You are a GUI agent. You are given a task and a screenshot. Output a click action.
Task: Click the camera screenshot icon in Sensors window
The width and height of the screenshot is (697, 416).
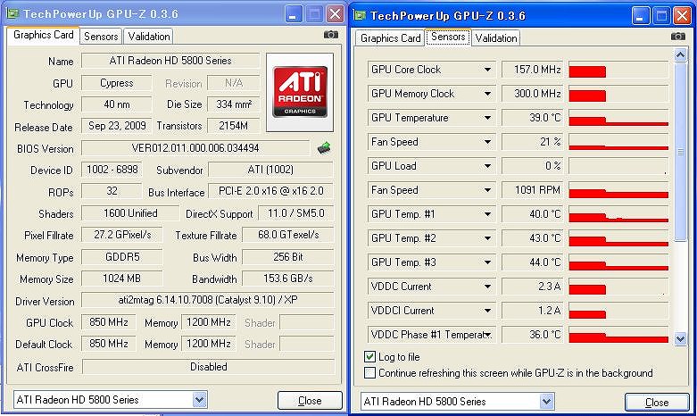677,37
